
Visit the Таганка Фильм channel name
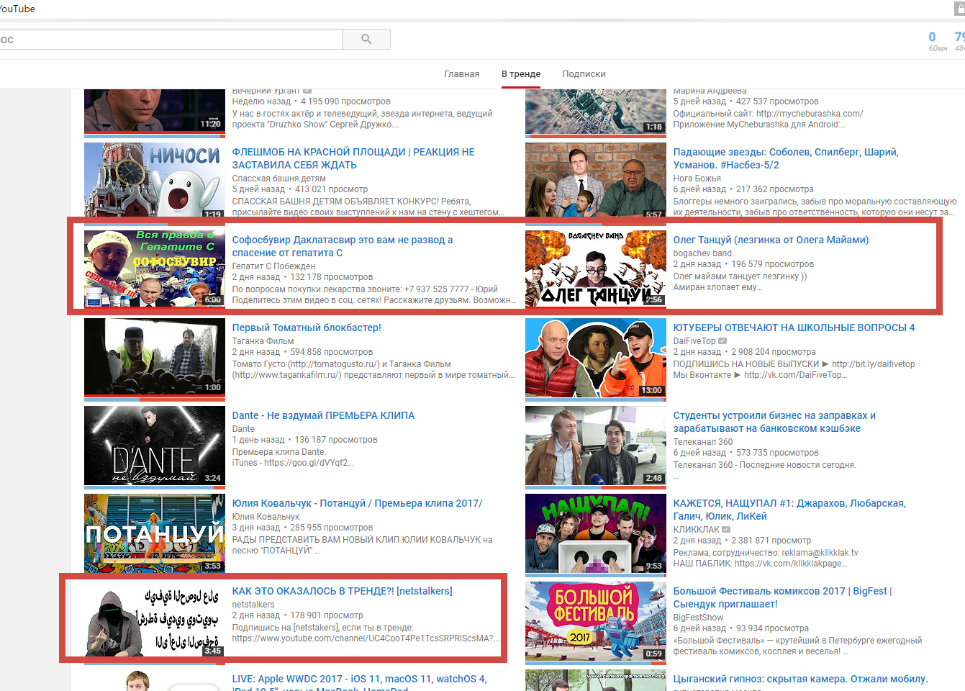[263, 341]
